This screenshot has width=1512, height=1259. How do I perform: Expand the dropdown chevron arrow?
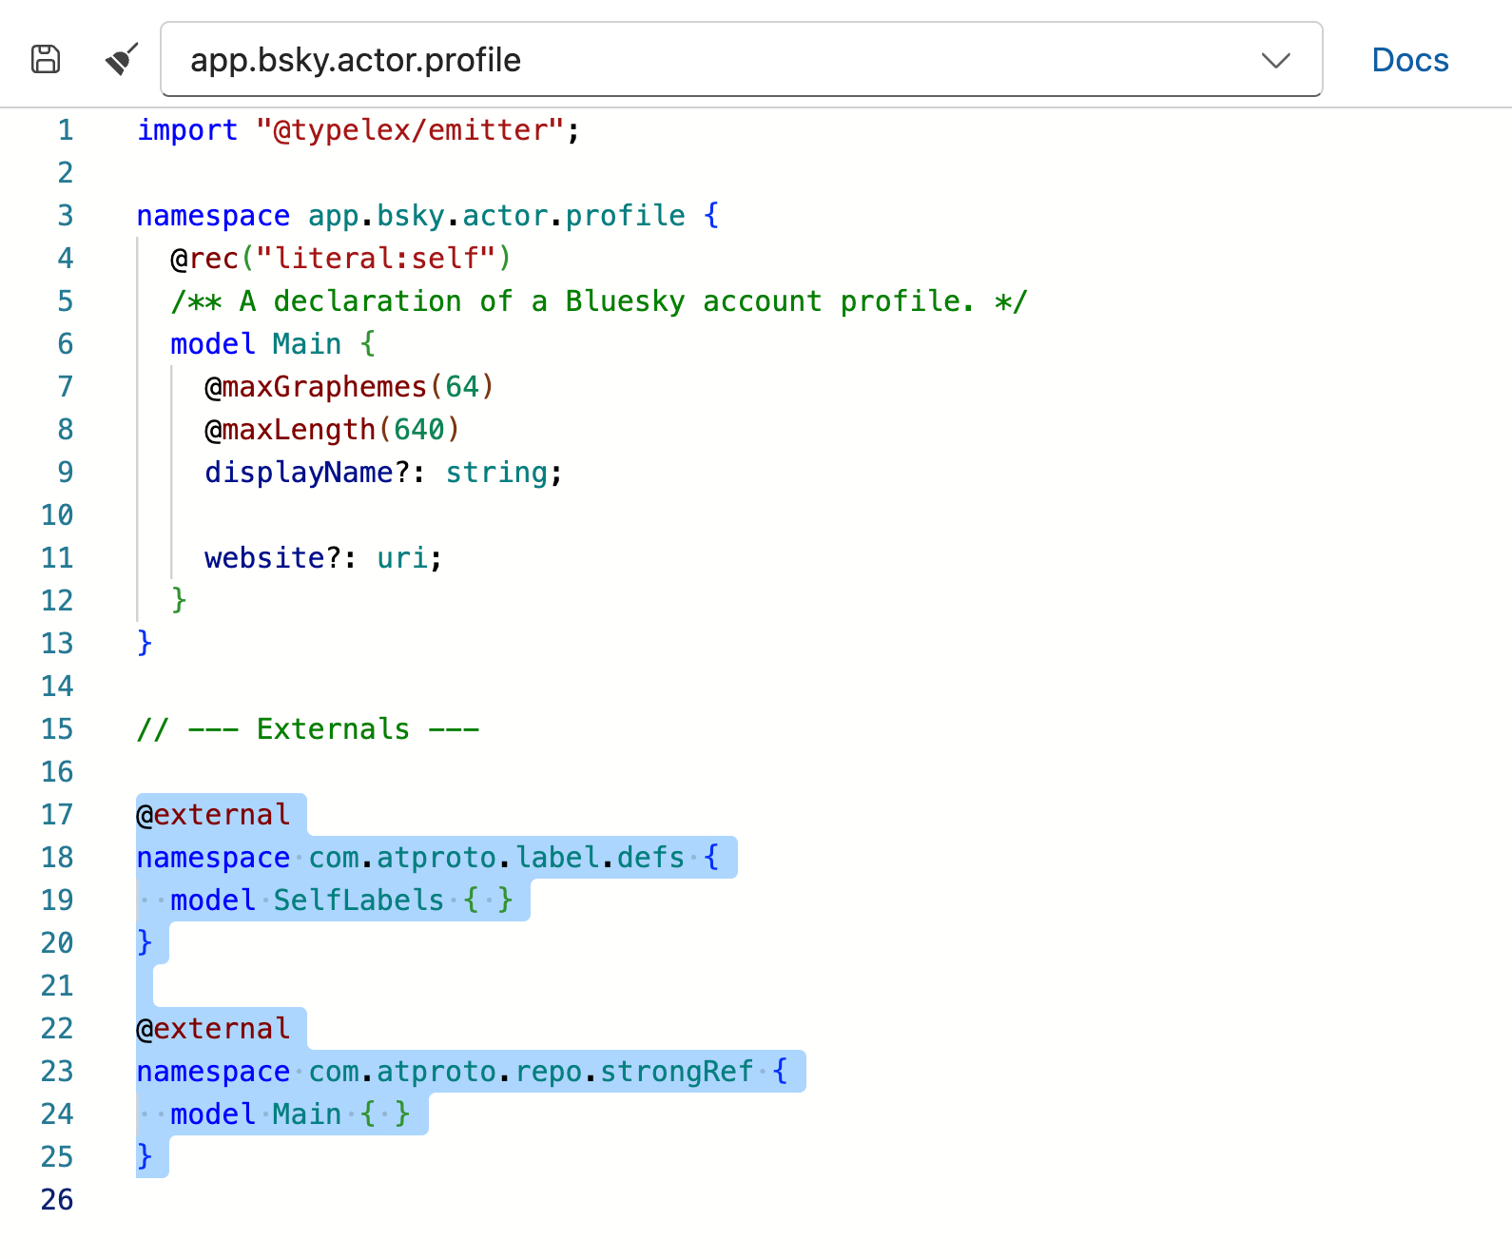(x=1275, y=60)
